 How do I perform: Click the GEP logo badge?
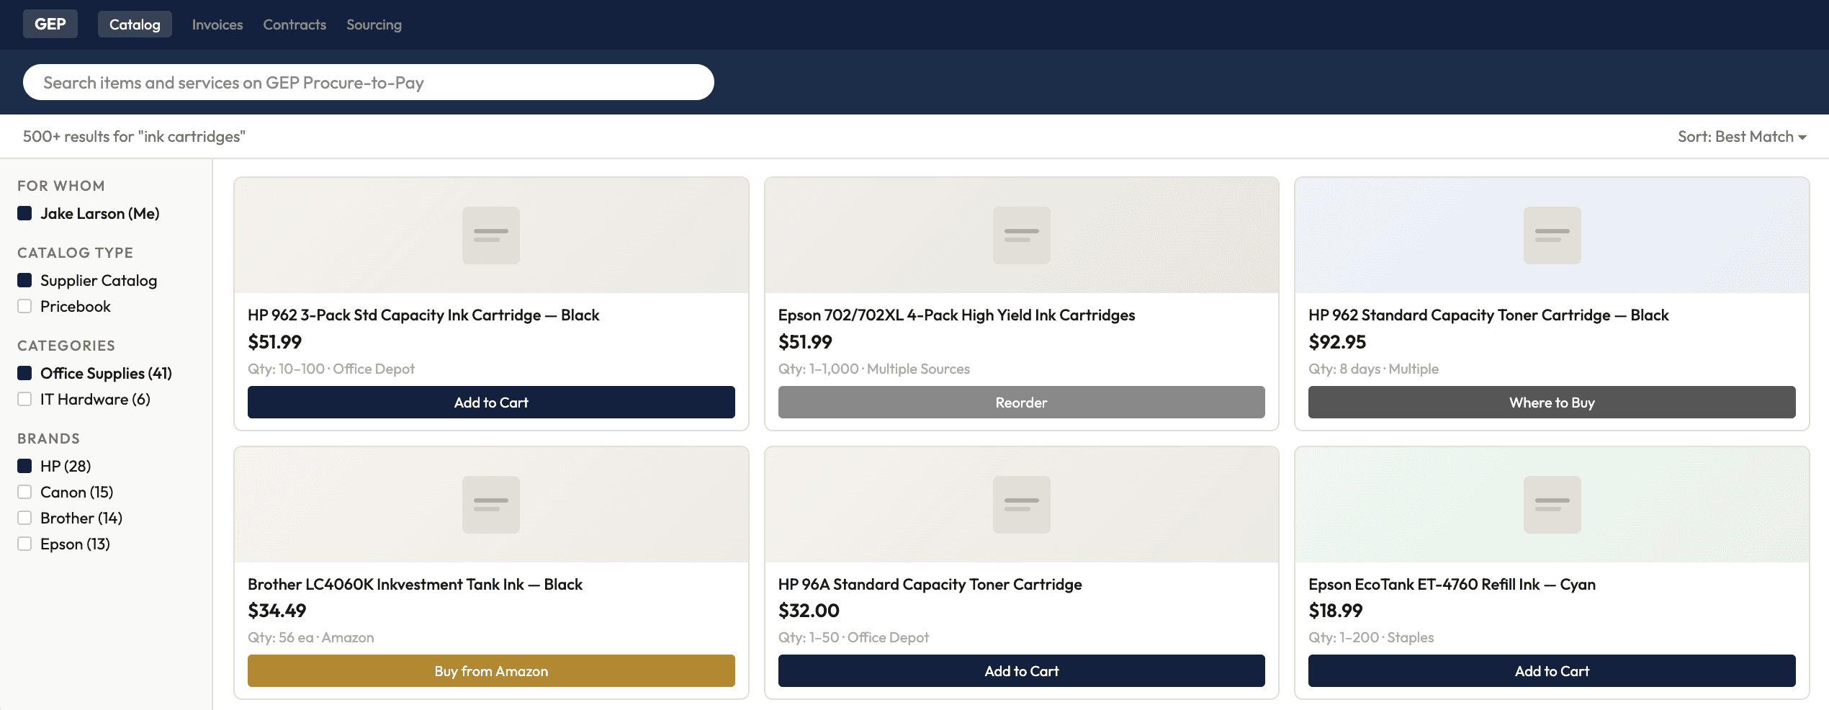pyautogui.click(x=50, y=24)
